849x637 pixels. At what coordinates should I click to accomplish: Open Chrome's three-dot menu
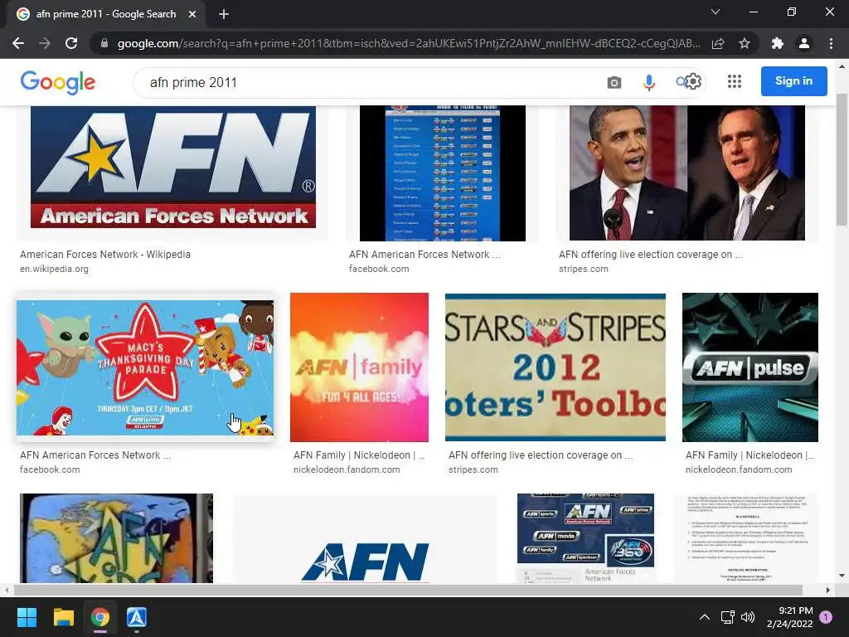[x=831, y=43]
